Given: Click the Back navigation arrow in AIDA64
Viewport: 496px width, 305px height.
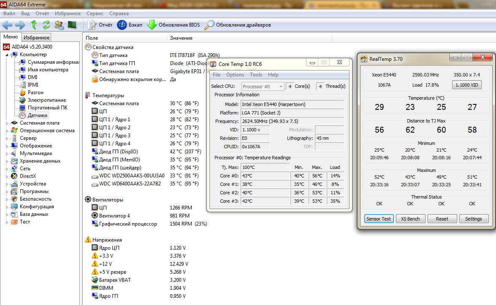Looking at the screenshot, I should coord(7,25).
